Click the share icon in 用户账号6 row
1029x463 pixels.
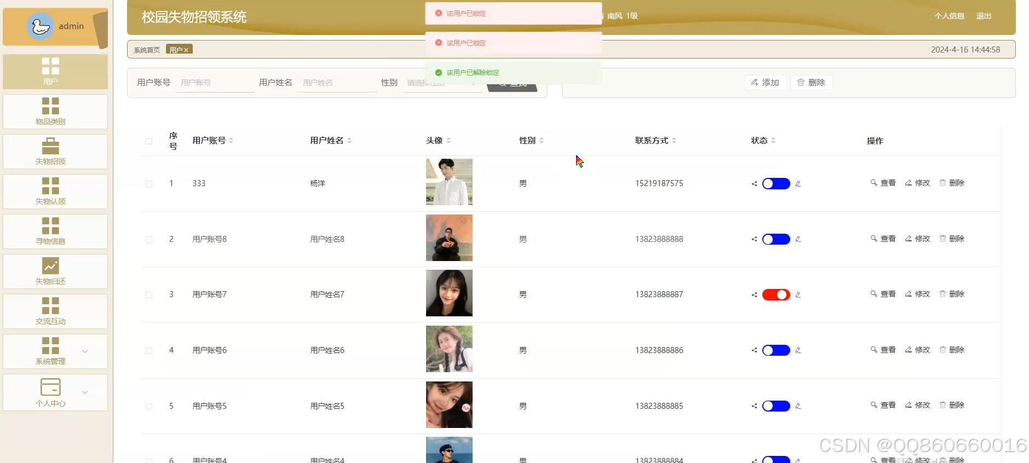point(754,350)
